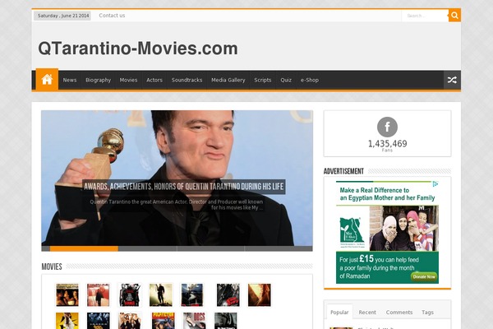Switch to the Popular tab
This screenshot has height=329, width=493.
click(x=339, y=312)
